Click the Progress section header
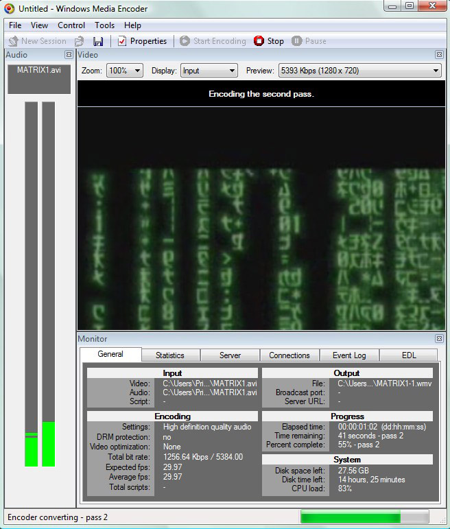450x529 pixels. point(347,416)
